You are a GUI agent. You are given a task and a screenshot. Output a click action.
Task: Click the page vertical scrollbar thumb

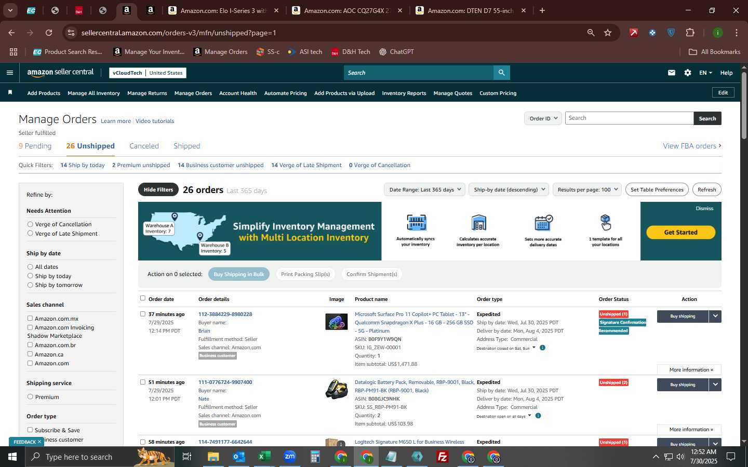[x=744, y=105]
